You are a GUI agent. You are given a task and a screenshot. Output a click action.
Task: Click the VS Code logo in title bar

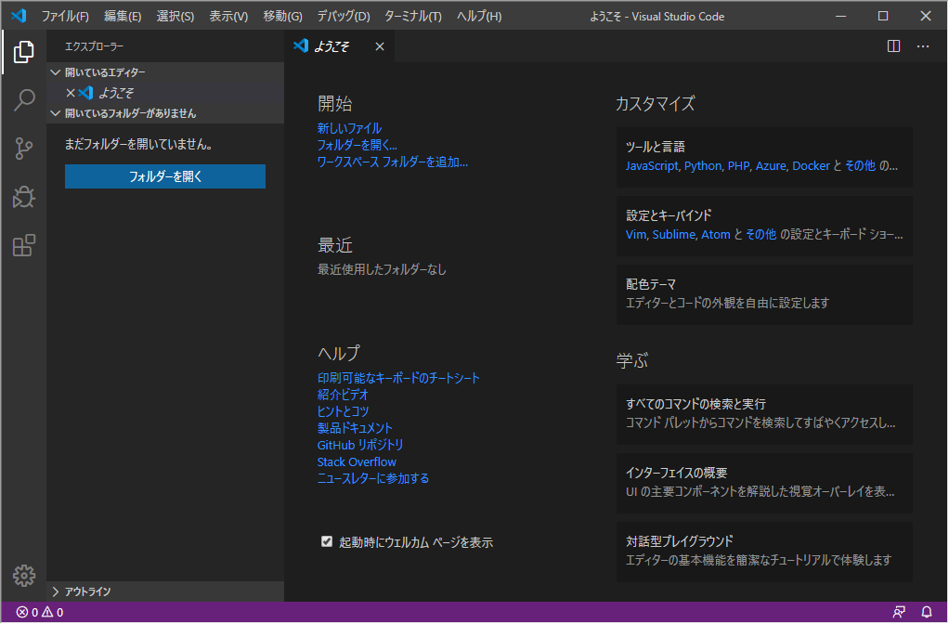point(19,16)
